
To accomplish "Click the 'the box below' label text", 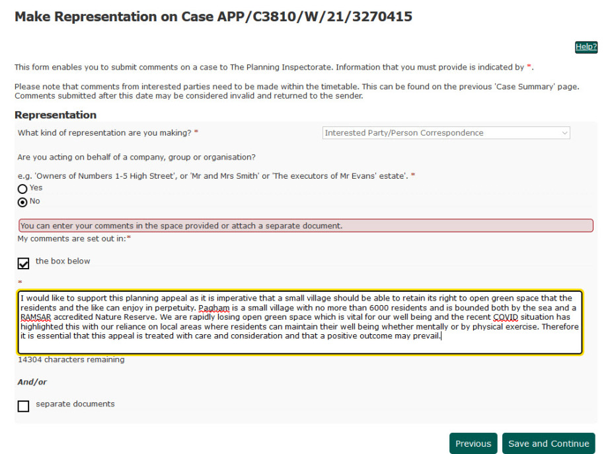I will coord(63,261).
